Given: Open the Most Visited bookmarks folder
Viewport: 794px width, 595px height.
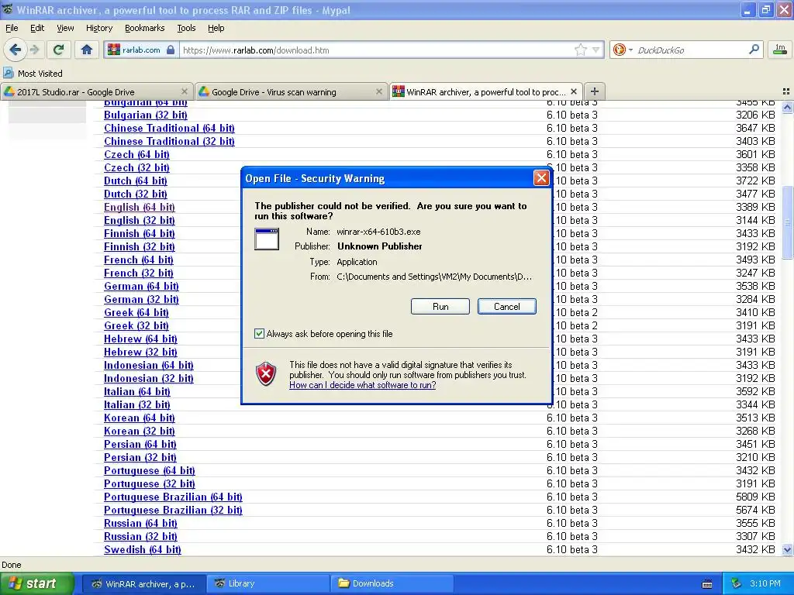Looking at the screenshot, I should (33, 74).
